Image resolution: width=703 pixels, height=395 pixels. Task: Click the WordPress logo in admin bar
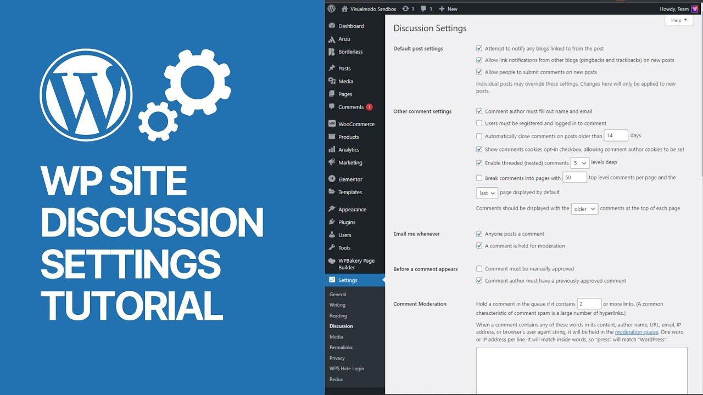[x=331, y=9]
